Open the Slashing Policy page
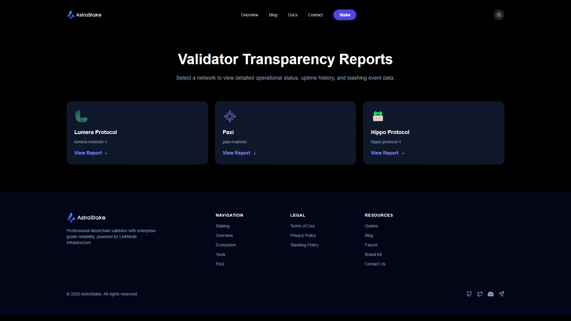This screenshot has height=321, width=571. [x=304, y=245]
